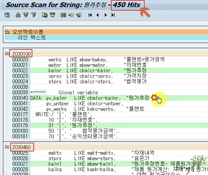Click line 000181 with '손익센타평가금액'
This screenshot has height=175, width=208.
[x=110, y=136]
